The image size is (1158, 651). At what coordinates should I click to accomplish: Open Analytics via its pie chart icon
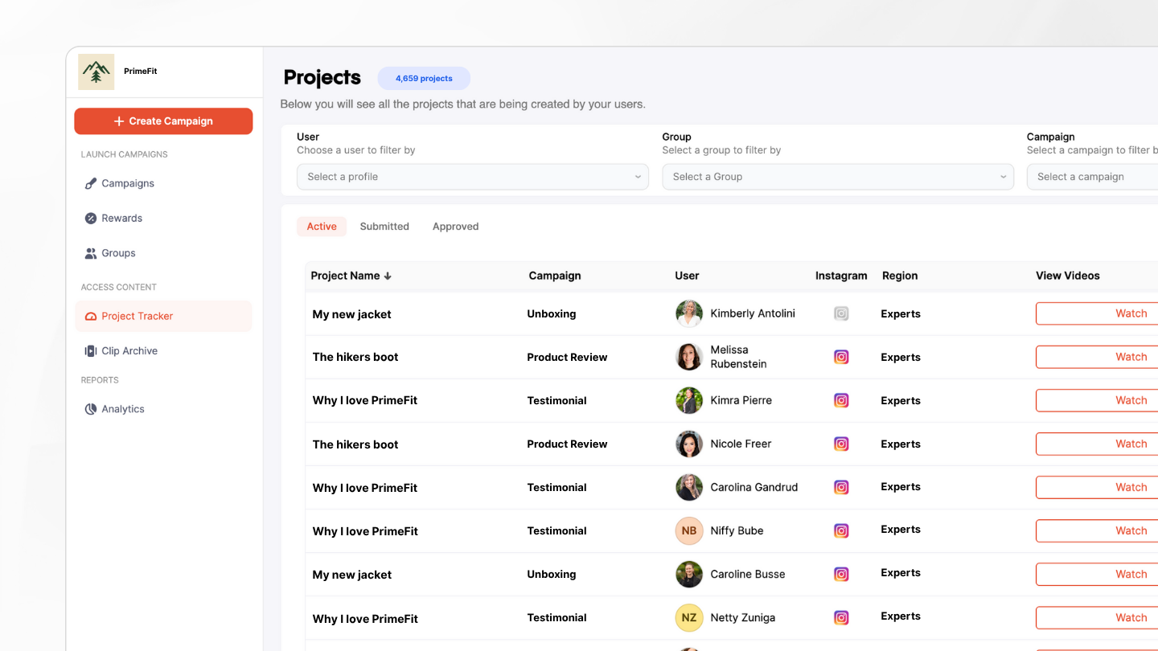[91, 409]
